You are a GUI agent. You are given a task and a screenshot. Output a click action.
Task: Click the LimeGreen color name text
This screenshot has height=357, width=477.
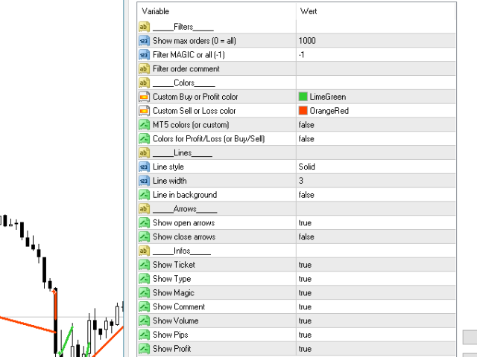coord(328,97)
